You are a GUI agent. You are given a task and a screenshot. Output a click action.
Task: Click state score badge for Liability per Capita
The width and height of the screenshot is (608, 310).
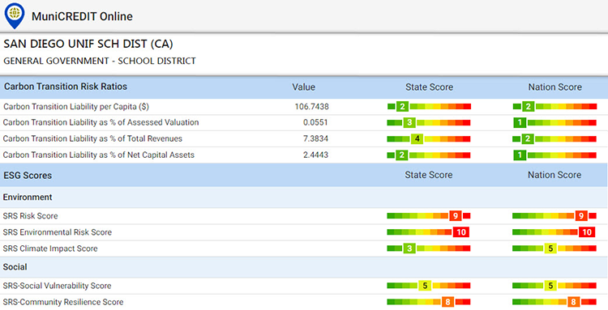pos(402,106)
